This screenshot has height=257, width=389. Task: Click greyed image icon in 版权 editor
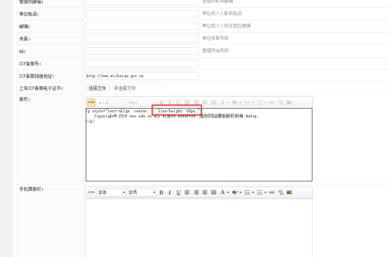(289, 103)
